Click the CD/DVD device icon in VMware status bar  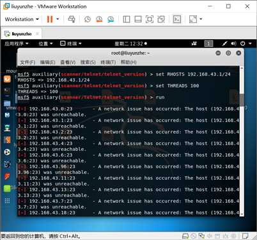193,236
